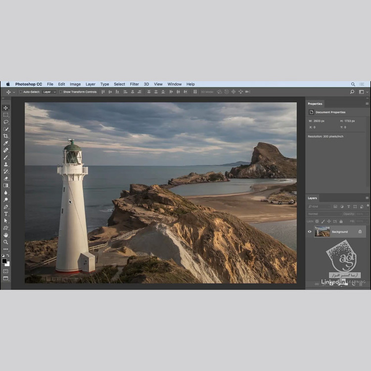The image size is (371, 371).
Task: Select the Crop tool
Action: pos(6,136)
